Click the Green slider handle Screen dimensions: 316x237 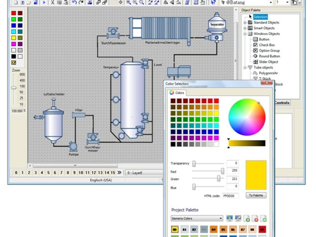(218, 178)
